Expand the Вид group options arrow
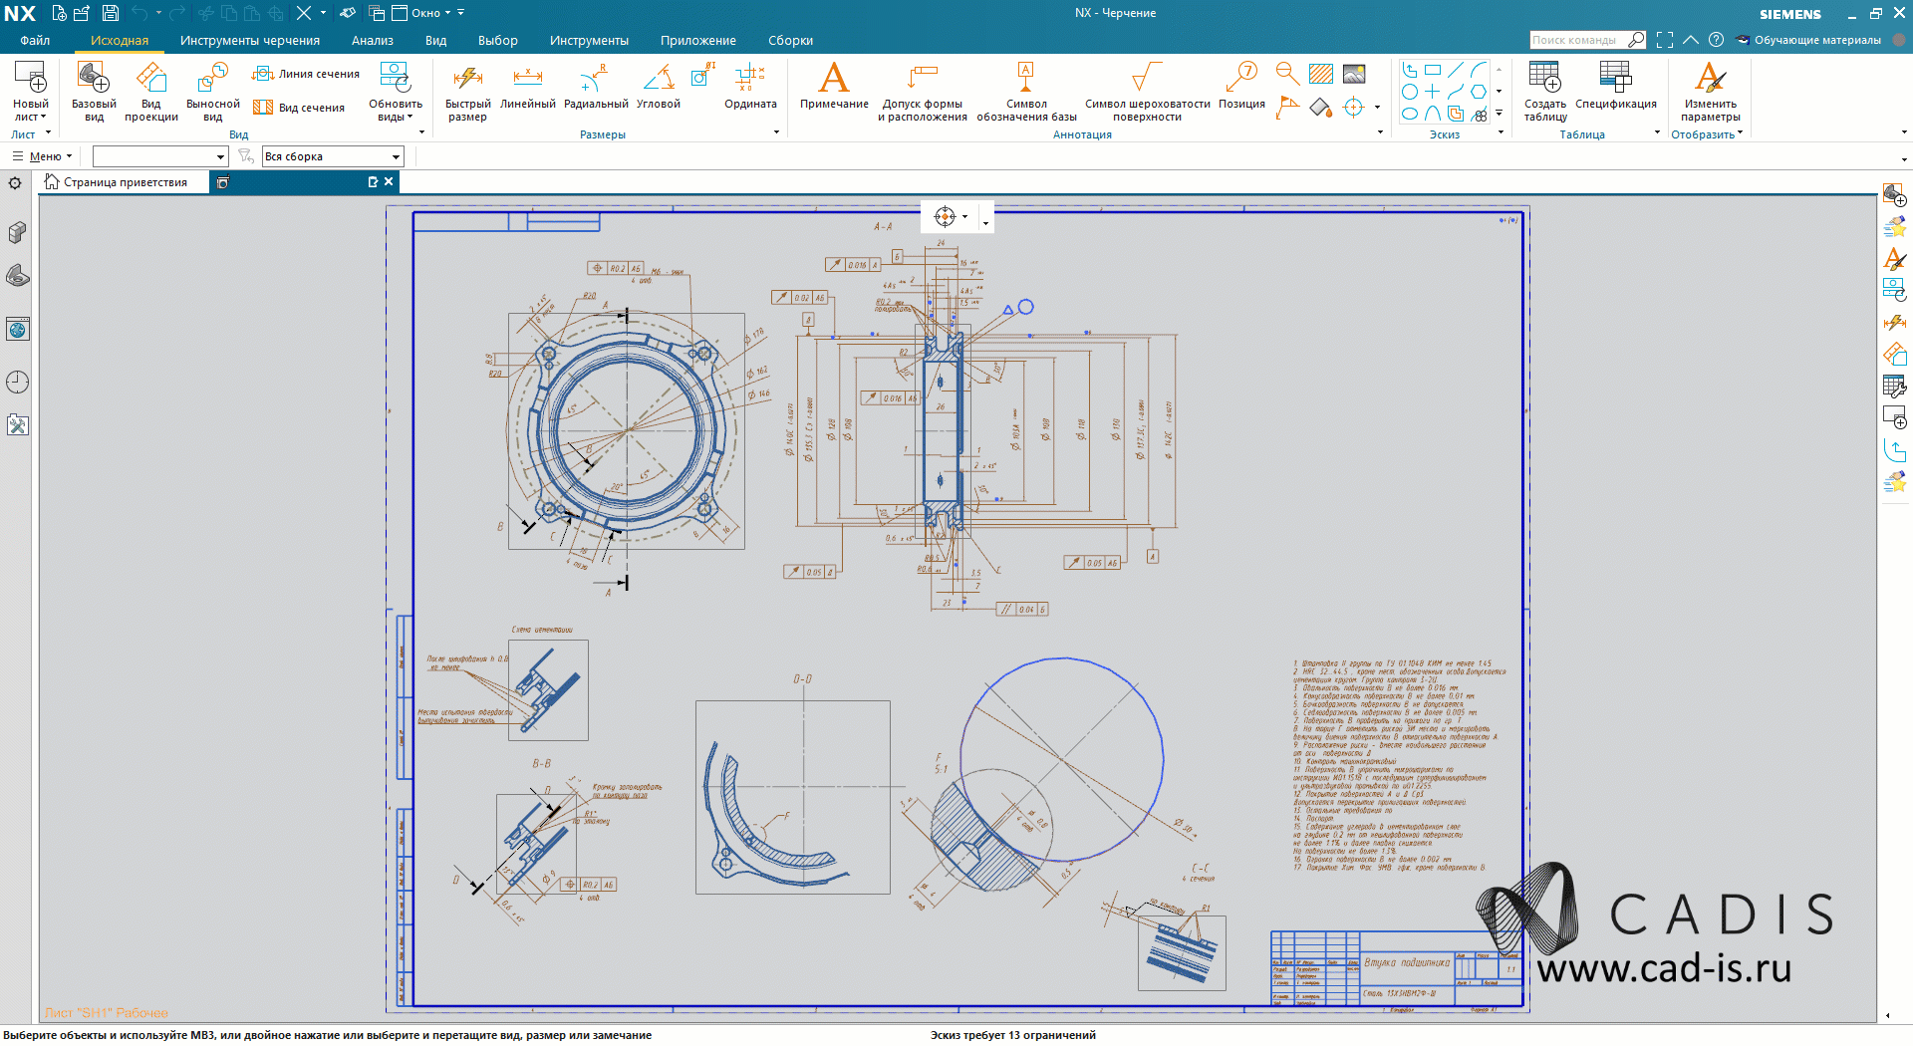Viewport: 1913px width, 1046px height. (x=421, y=132)
